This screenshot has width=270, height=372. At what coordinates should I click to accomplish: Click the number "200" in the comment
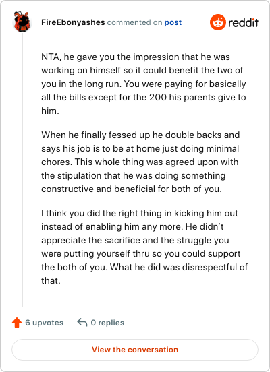[158, 97]
